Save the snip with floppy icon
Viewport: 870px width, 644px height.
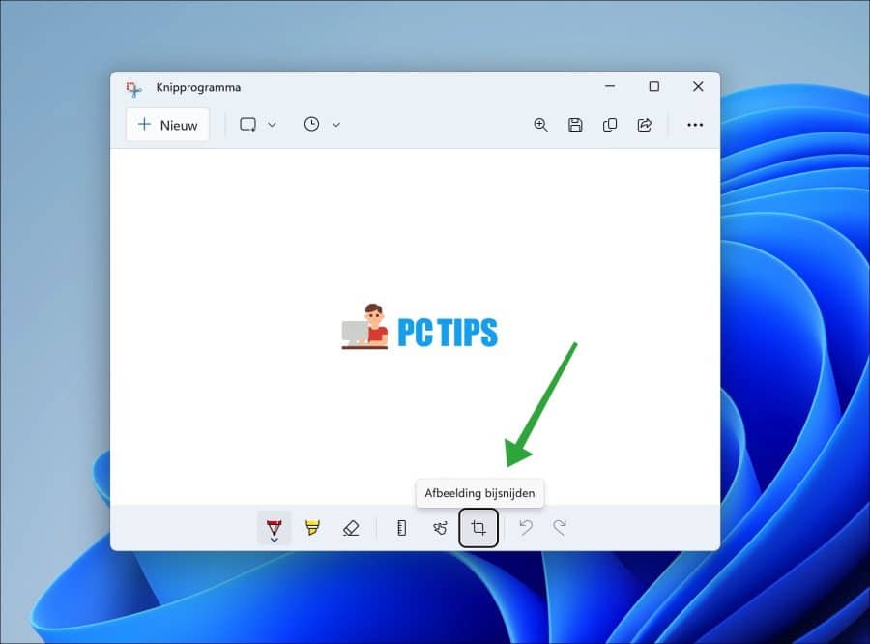pyautogui.click(x=575, y=125)
